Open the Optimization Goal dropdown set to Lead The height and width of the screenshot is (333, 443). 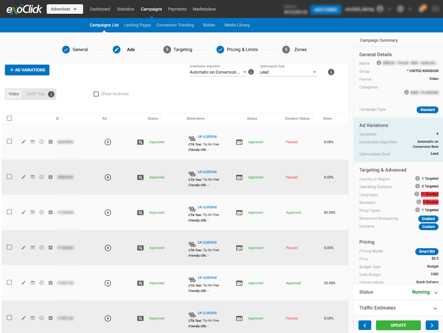pos(288,72)
